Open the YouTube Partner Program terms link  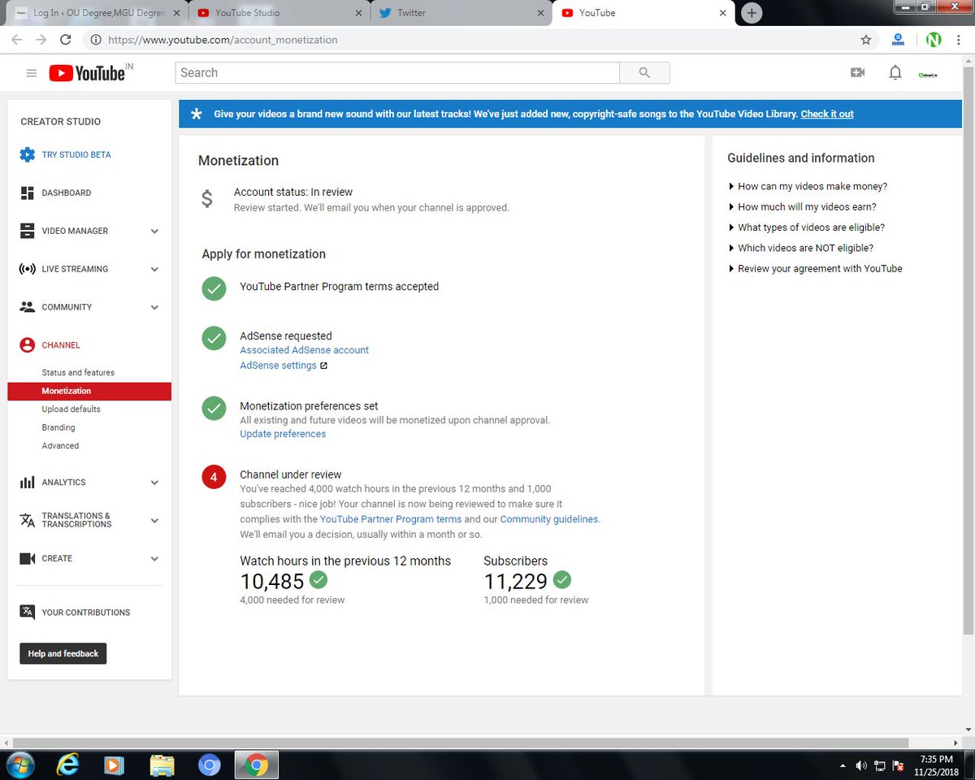[x=391, y=519]
